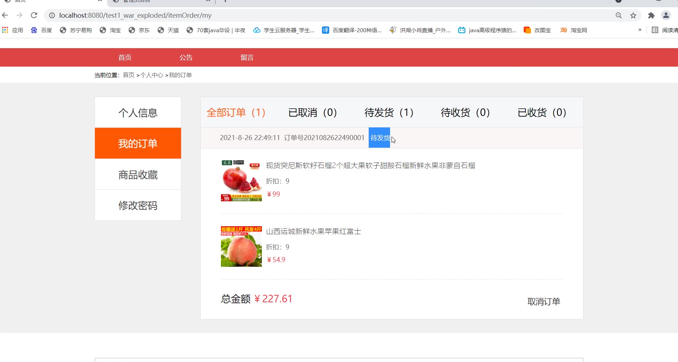678x362 pixels.
Task: Open the 应用 apps grid bookmark
Action: point(13,30)
